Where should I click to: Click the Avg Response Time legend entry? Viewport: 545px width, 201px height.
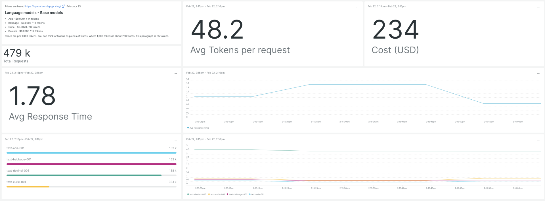click(199, 128)
